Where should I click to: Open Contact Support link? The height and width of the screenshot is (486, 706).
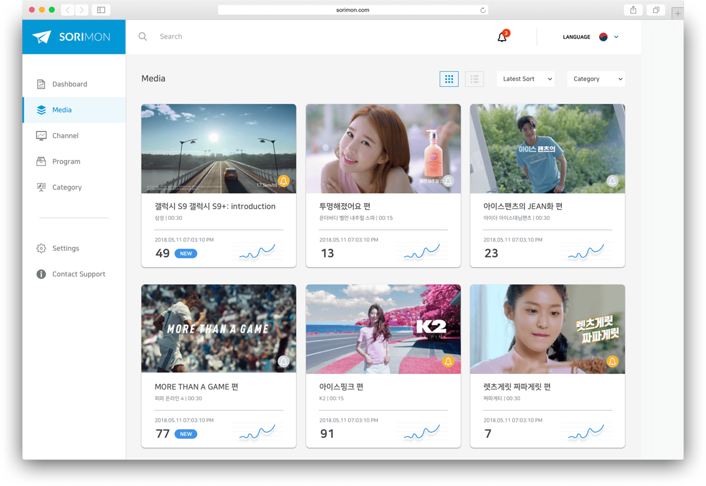[78, 274]
